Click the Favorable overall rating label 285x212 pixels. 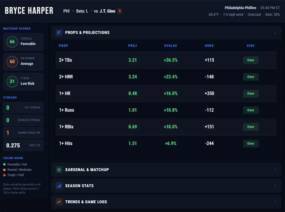pyautogui.click(x=28, y=44)
